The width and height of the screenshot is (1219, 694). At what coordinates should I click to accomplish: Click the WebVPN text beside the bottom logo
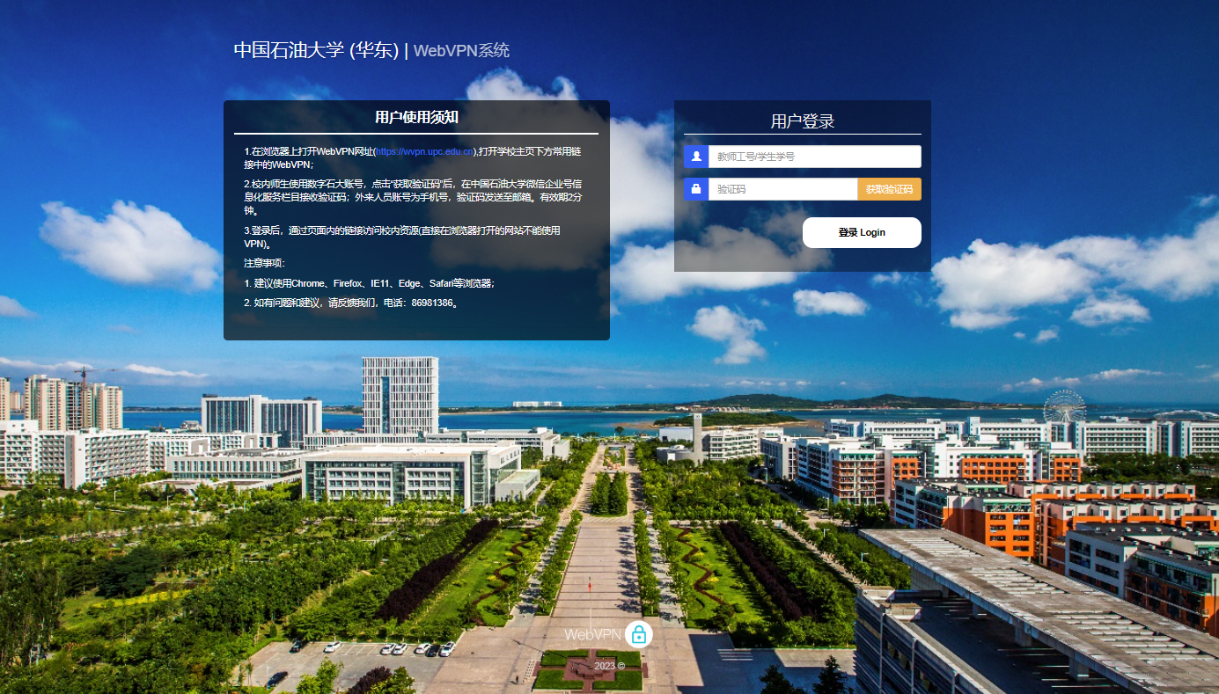click(592, 634)
